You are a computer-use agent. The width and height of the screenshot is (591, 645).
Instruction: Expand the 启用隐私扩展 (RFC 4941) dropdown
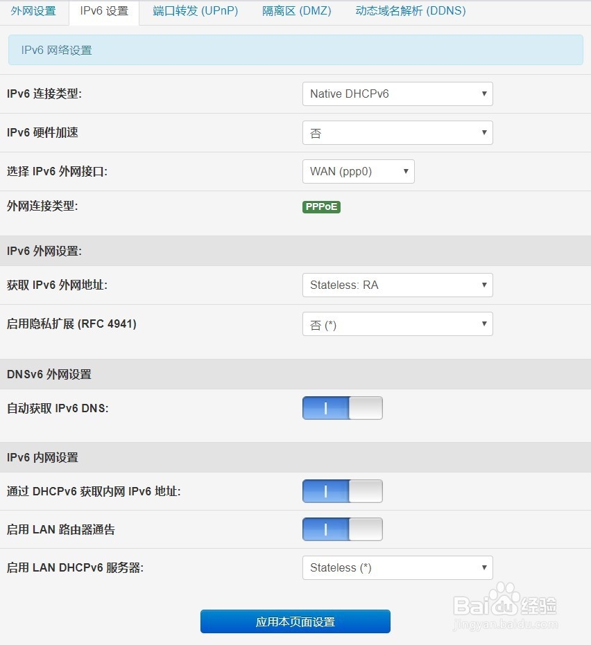397,324
